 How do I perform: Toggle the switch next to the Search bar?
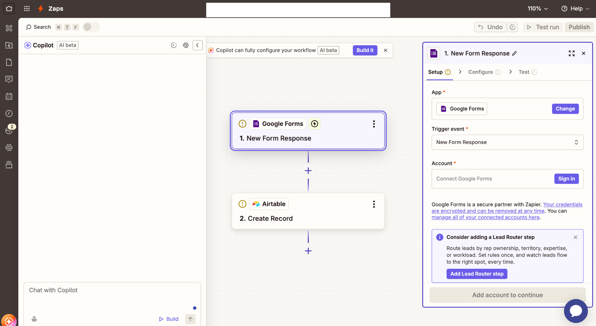pos(91,27)
